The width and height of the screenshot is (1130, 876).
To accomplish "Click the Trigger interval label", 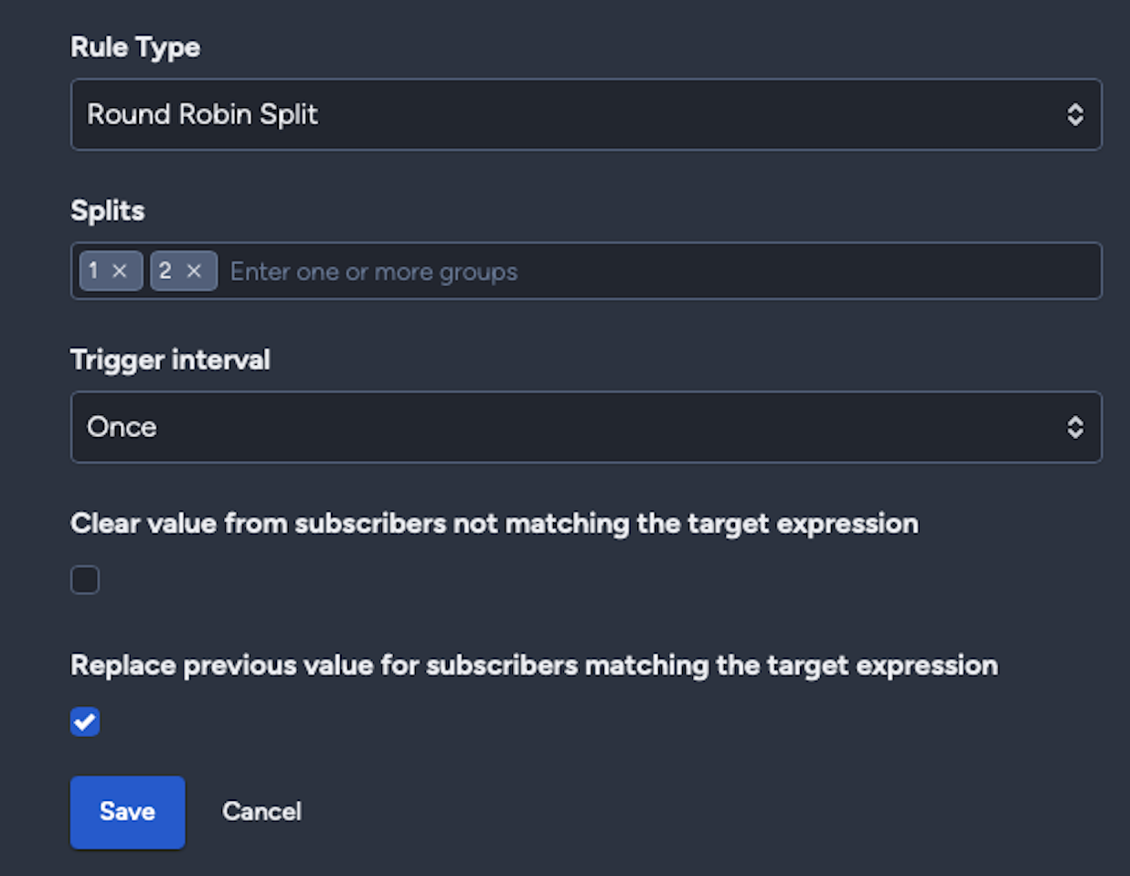I will tap(170, 360).
